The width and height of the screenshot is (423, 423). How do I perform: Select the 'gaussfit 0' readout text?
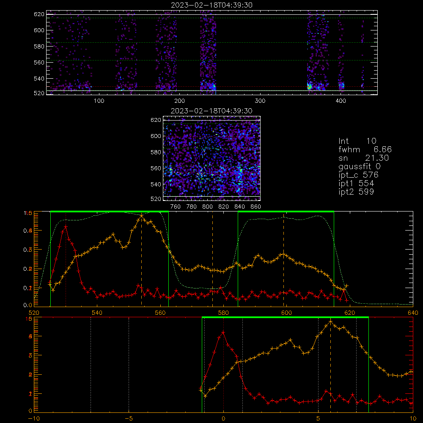[360, 166]
